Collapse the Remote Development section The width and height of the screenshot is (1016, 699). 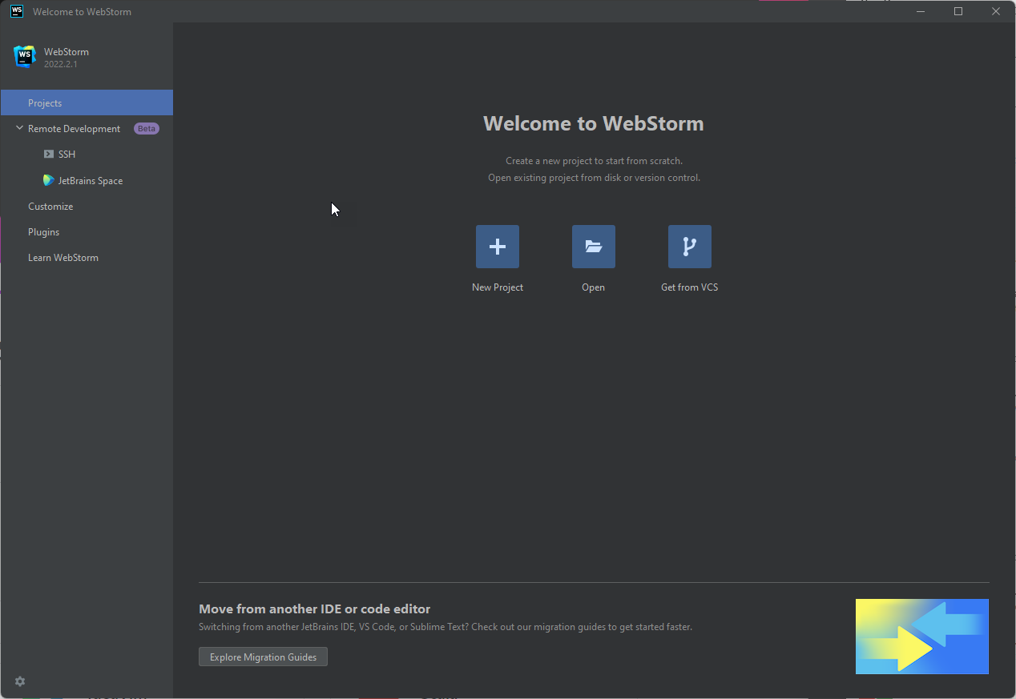(x=19, y=128)
